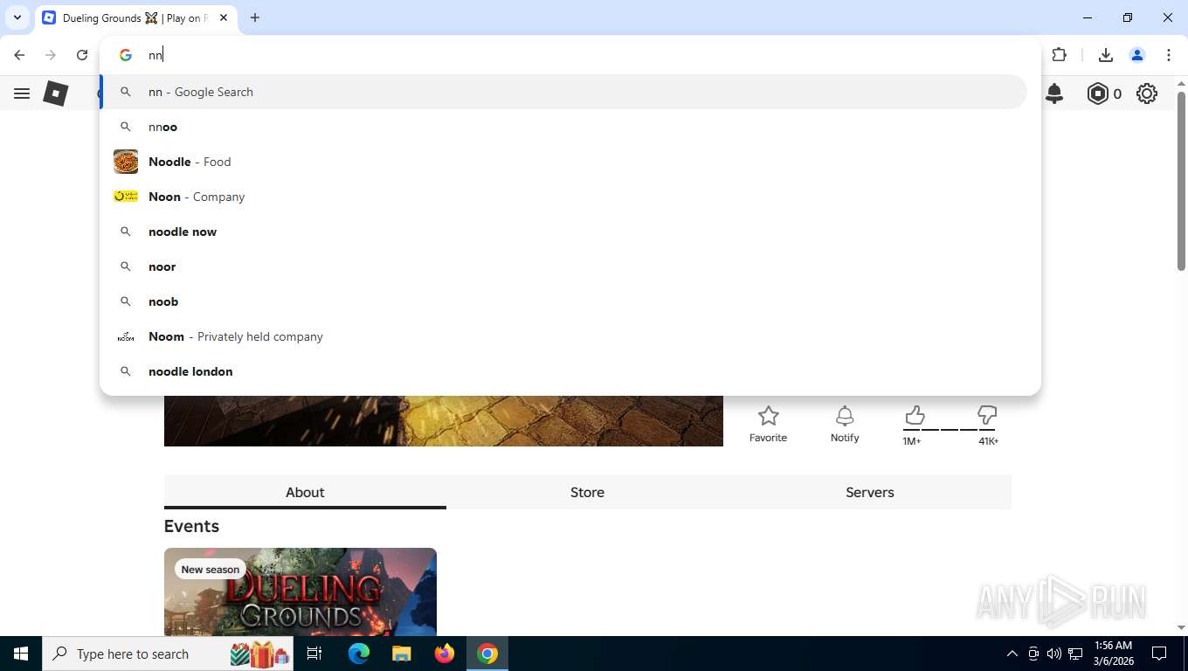Click the 'Events' heading text
The height and width of the screenshot is (671, 1188).
191,526
